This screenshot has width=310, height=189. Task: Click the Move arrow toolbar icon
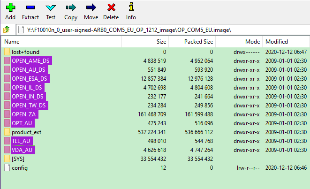91,8
